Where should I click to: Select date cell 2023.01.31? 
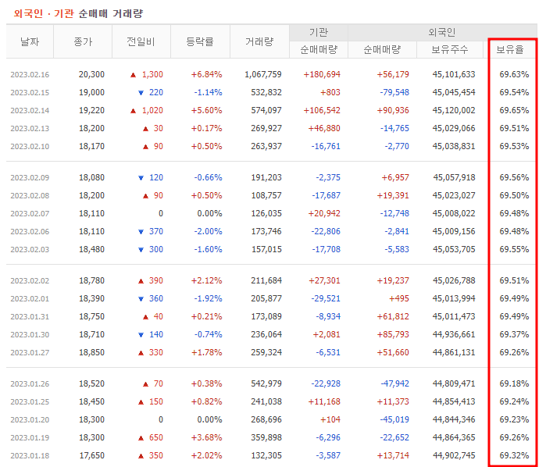tap(30, 317)
